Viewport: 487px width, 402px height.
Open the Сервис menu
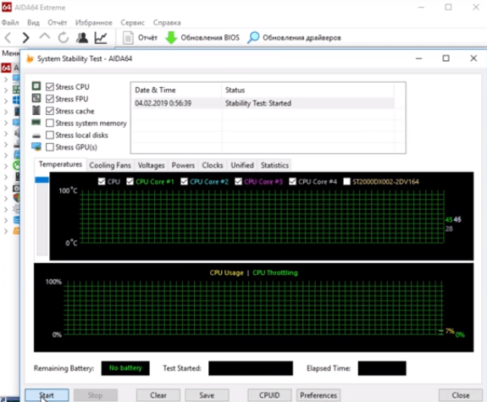(x=133, y=23)
